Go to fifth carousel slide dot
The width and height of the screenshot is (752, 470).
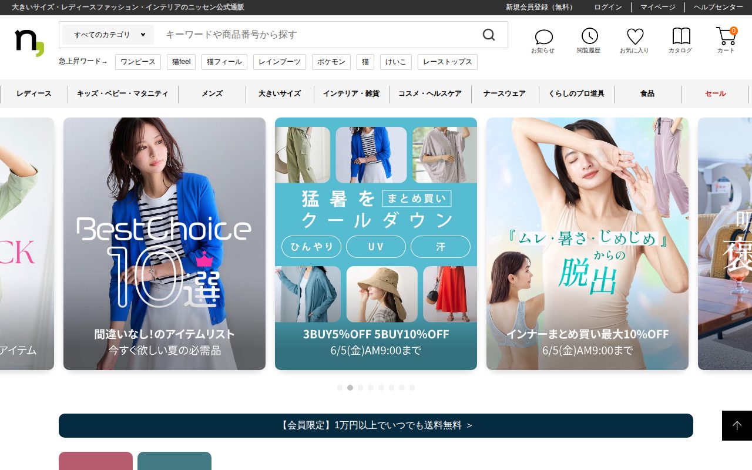tap(381, 388)
